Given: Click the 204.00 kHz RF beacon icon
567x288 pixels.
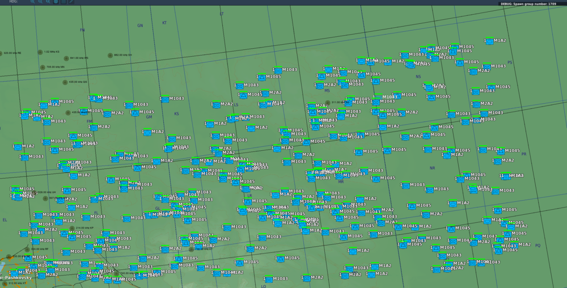Looking at the screenshot, I should 27,249.
